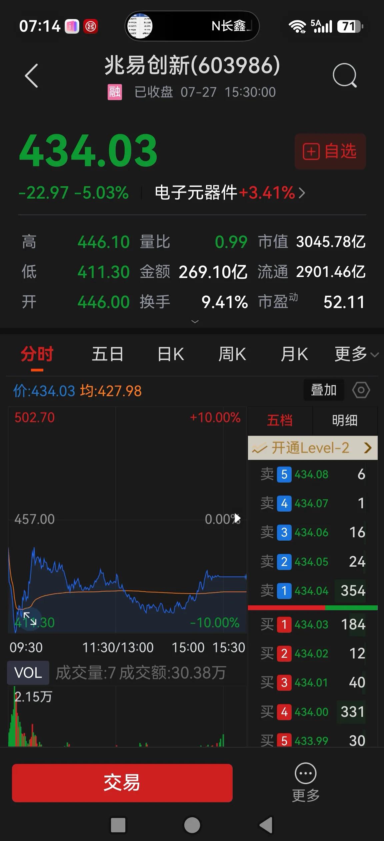Viewport: 384px width, 841px height.
Task: Tap the 买 4 level badge
Action: (x=284, y=712)
